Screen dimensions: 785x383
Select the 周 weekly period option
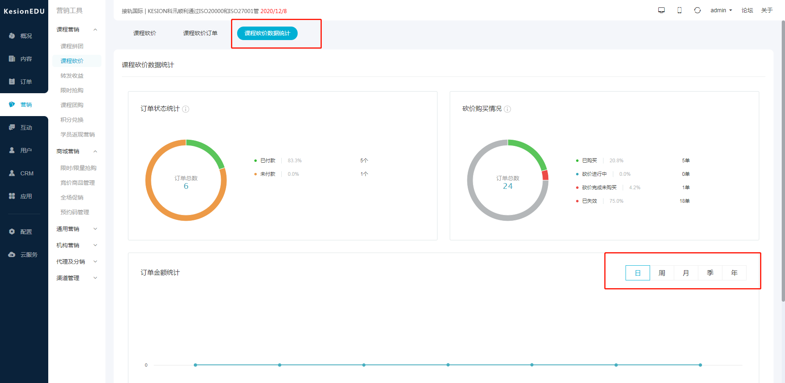662,273
